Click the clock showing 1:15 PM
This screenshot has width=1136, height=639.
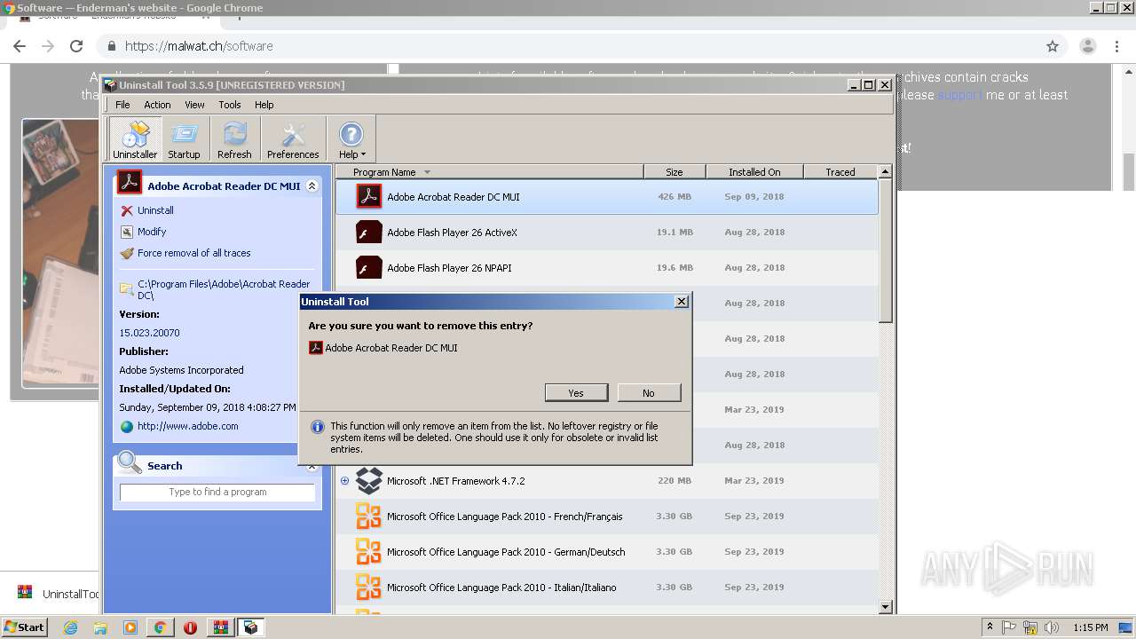click(1091, 627)
